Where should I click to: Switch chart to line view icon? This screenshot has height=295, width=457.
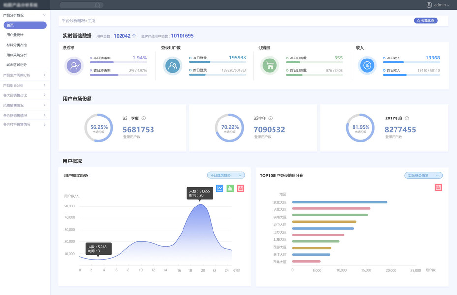coord(220,188)
